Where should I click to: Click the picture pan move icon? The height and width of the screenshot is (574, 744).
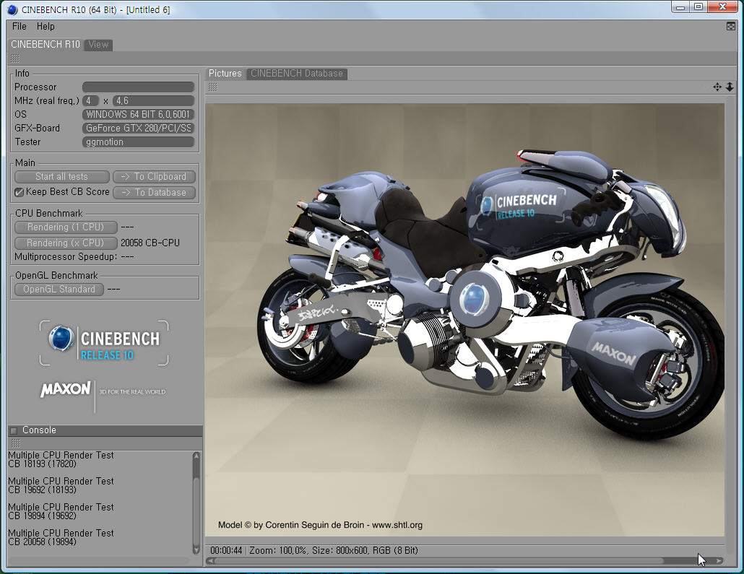[x=717, y=87]
